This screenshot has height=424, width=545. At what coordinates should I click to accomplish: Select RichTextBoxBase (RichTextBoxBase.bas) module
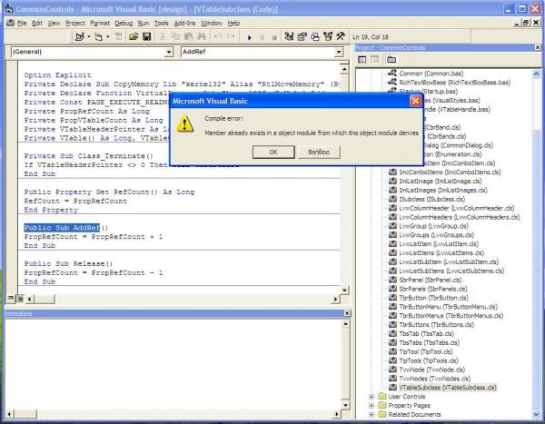coord(455,83)
